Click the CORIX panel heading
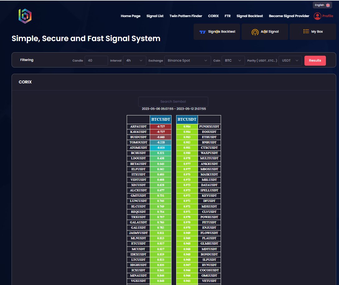This screenshot has width=339, height=285. pyautogui.click(x=25, y=82)
